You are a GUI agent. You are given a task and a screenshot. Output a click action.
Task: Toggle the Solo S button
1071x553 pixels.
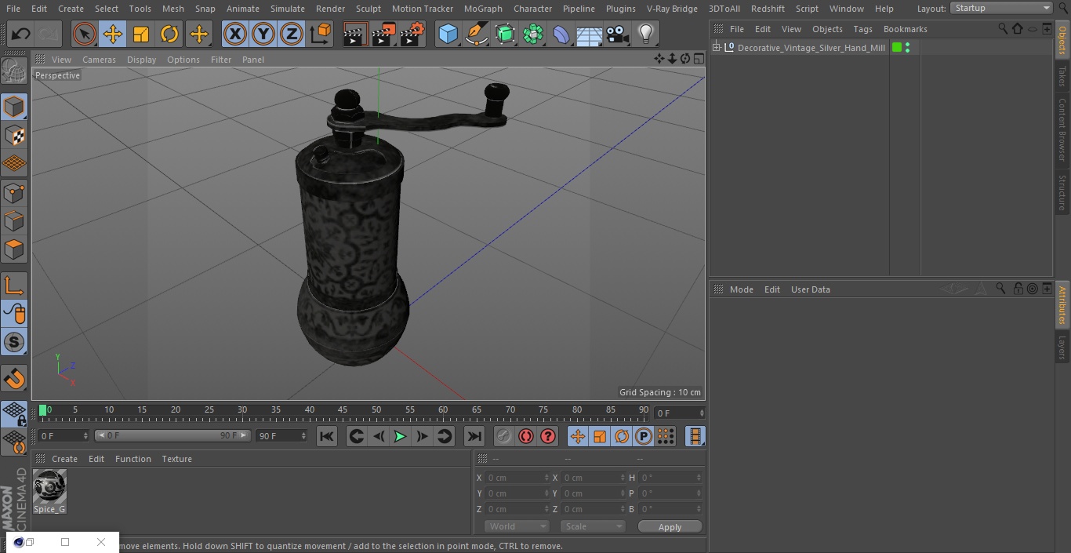coord(14,342)
